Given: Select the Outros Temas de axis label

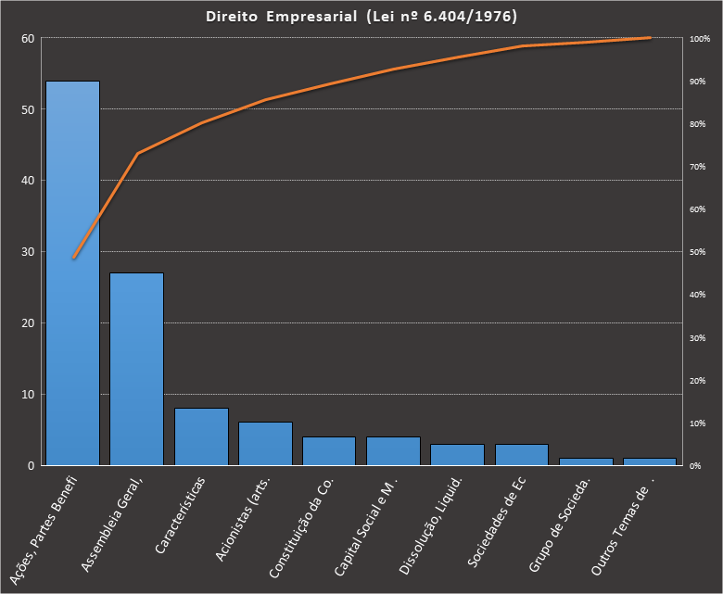Looking at the screenshot, I should point(624,524).
